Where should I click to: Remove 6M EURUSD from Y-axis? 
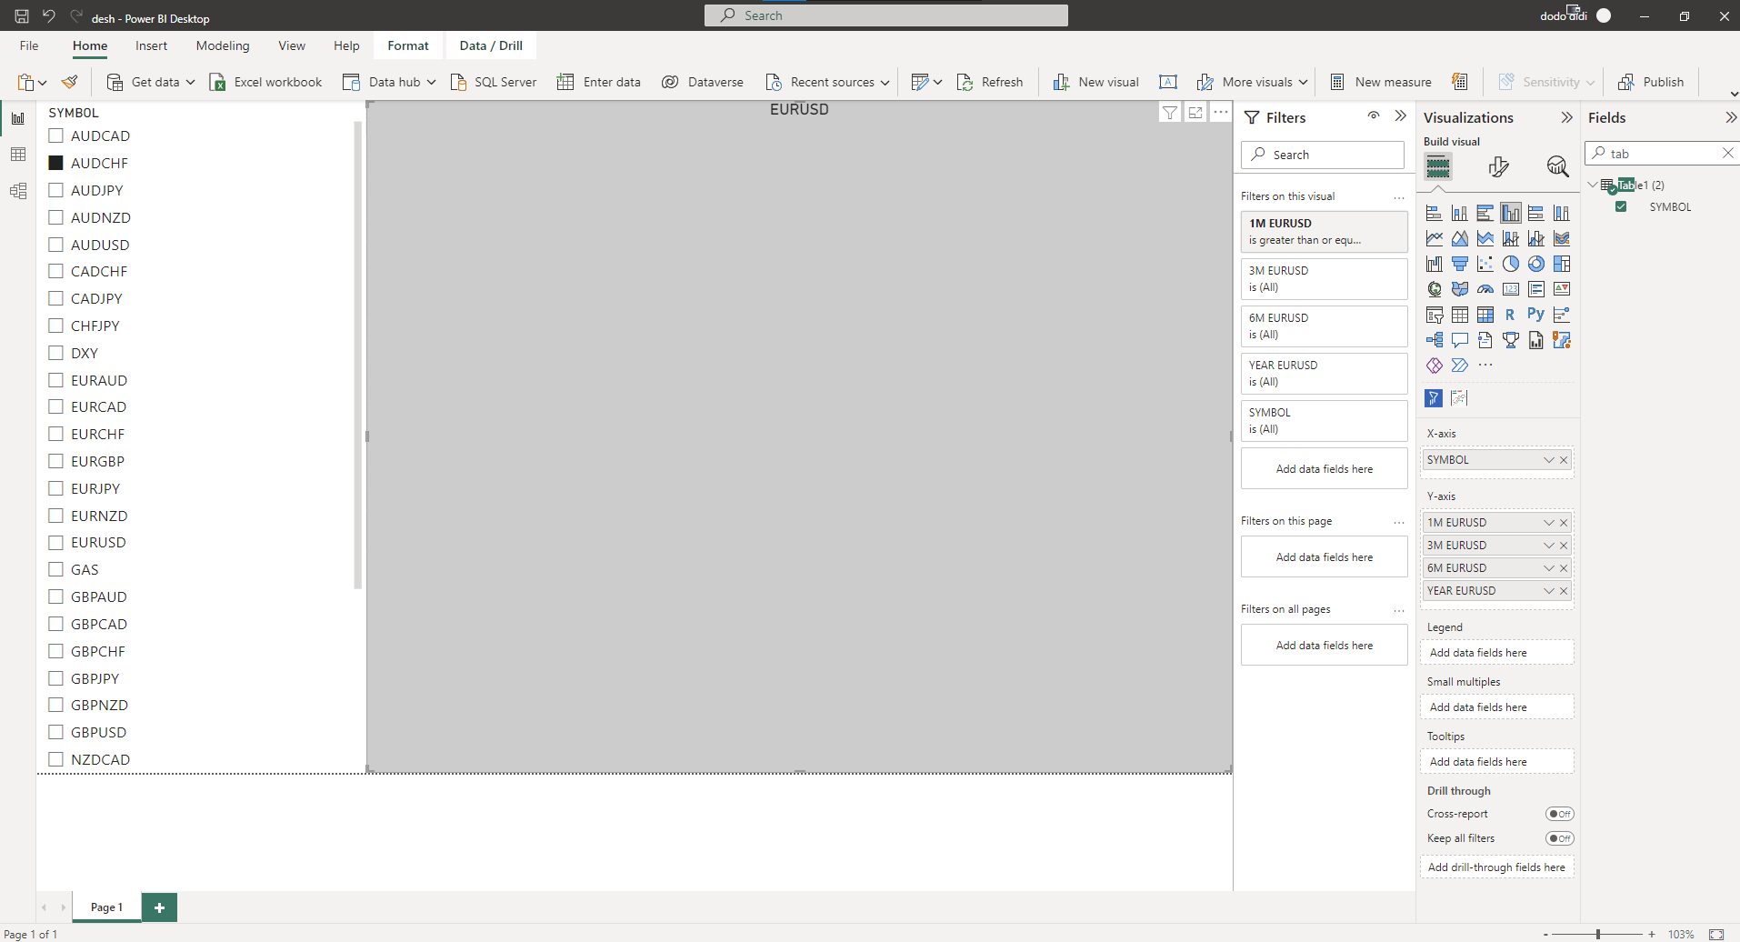[x=1564, y=568]
